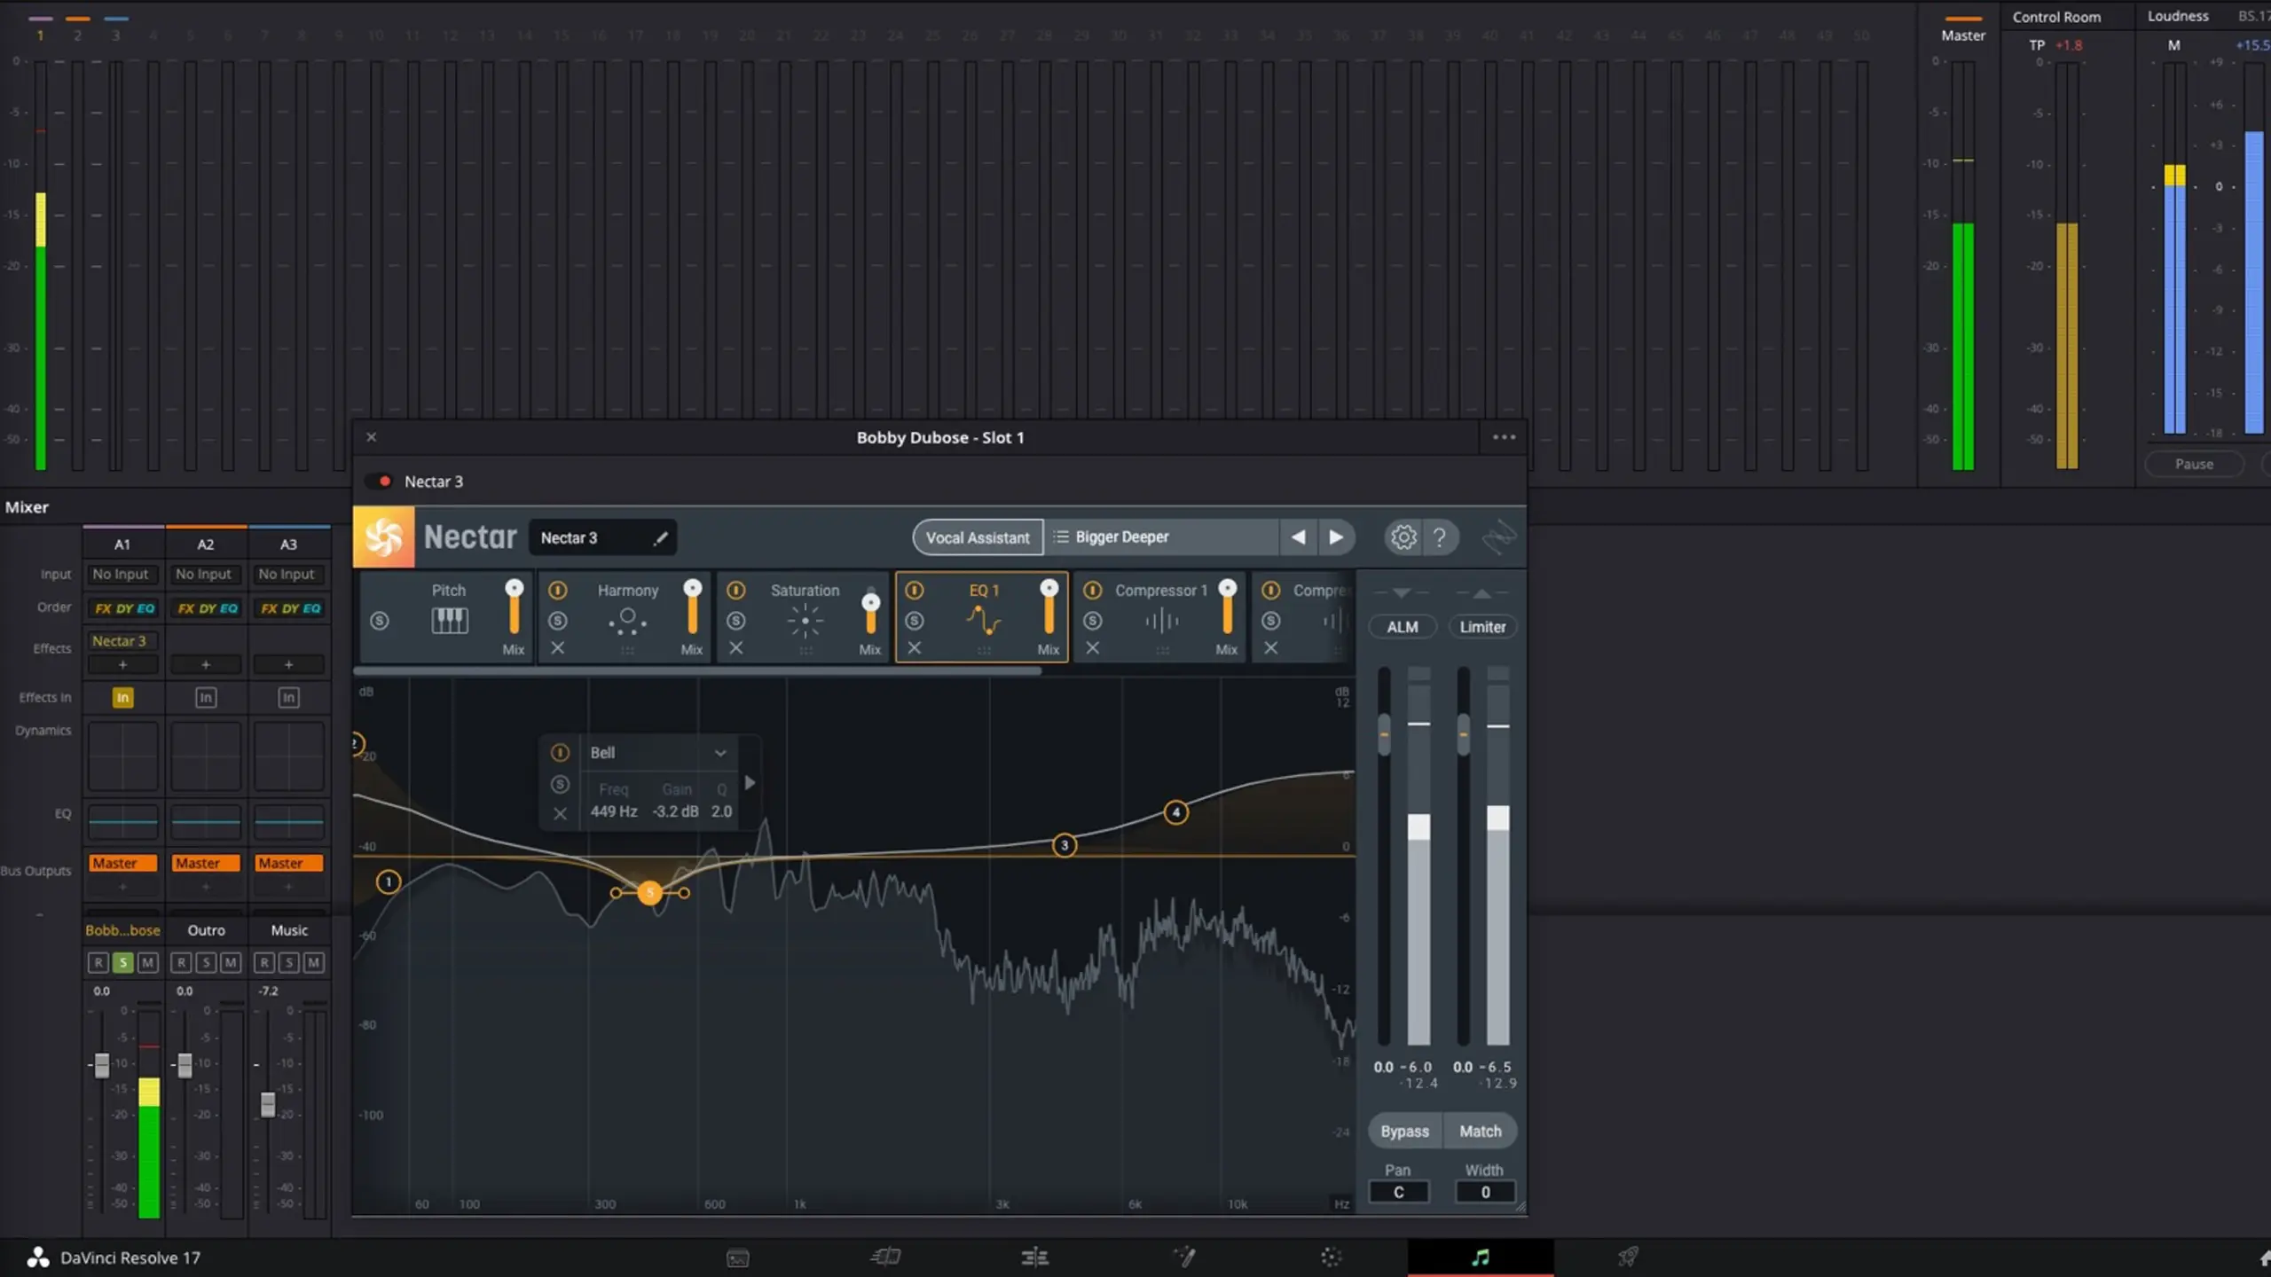
Task: Add an effect to track A2
Action: (206, 664)
